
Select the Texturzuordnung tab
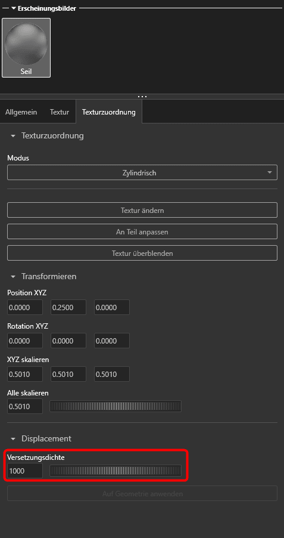point(108,112)
